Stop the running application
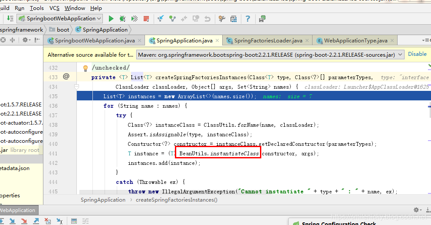 point(147,19)
